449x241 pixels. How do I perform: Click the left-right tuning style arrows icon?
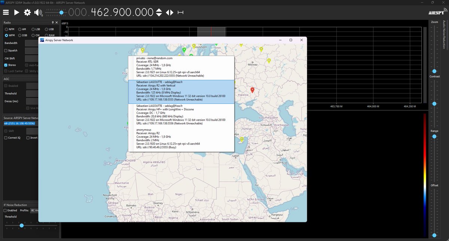pyautogui.click(x=169, y=12)
